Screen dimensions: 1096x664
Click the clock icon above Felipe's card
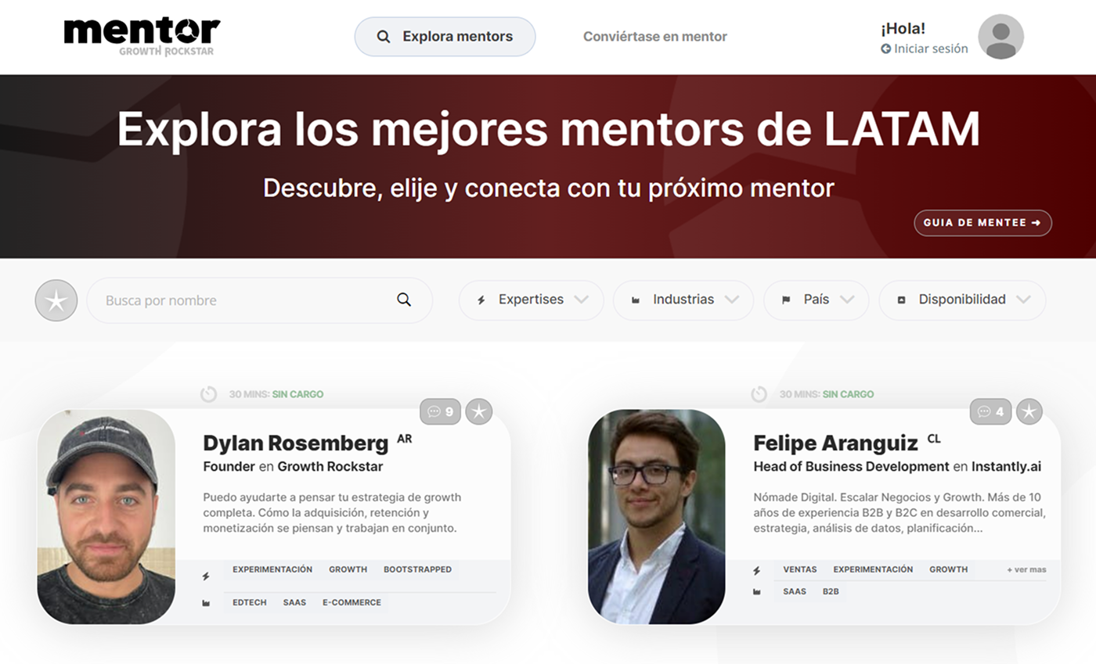759,394
